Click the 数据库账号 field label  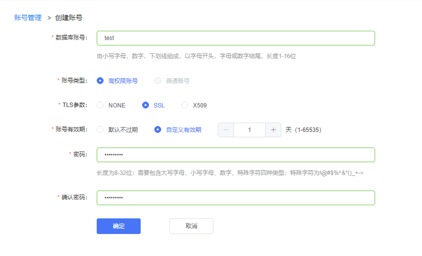tap(71, 38)
